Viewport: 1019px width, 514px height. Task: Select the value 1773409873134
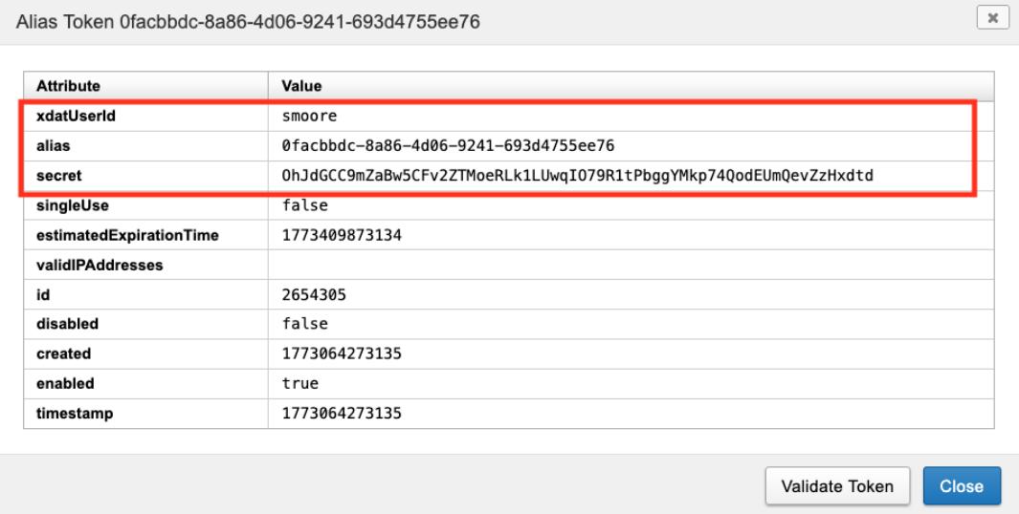click(342, 236)
